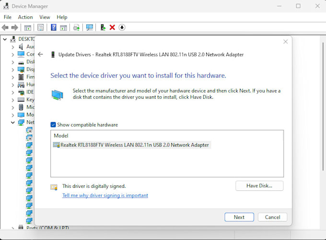Click the DESKTOP computer root icon
The height and width of the screenshot is (240, 326).
(13, 39)
